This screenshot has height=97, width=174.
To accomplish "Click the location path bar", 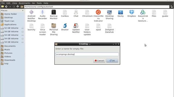I will click(97, 7).
